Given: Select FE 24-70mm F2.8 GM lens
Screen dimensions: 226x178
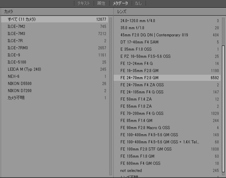Looking at the screenshot, I should click(x=167, y=78).
